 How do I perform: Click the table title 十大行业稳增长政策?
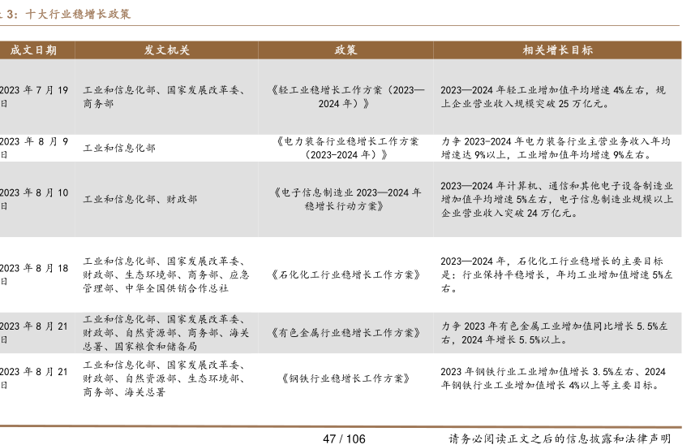pyautogui.click(x=78, y=14)
